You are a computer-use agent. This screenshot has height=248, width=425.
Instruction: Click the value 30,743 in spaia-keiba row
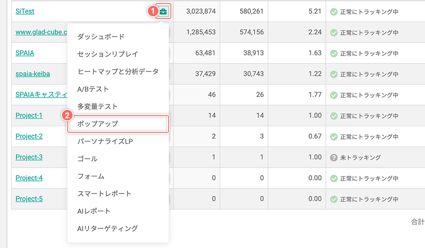click(253, 74)
